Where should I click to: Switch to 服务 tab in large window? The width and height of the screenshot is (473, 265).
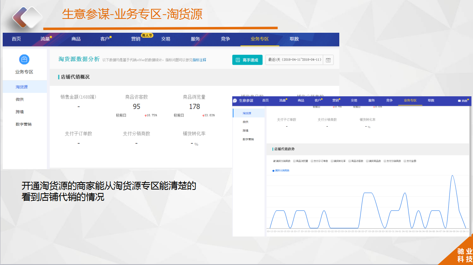[196, 39]
